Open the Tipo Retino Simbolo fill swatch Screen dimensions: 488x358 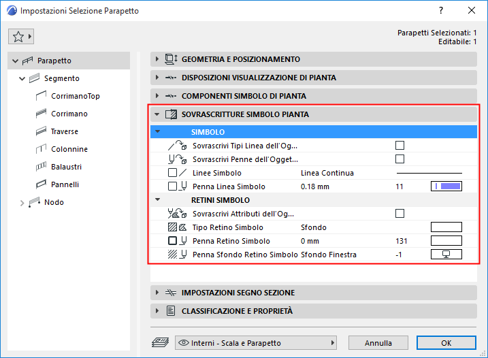pos(446,227)
